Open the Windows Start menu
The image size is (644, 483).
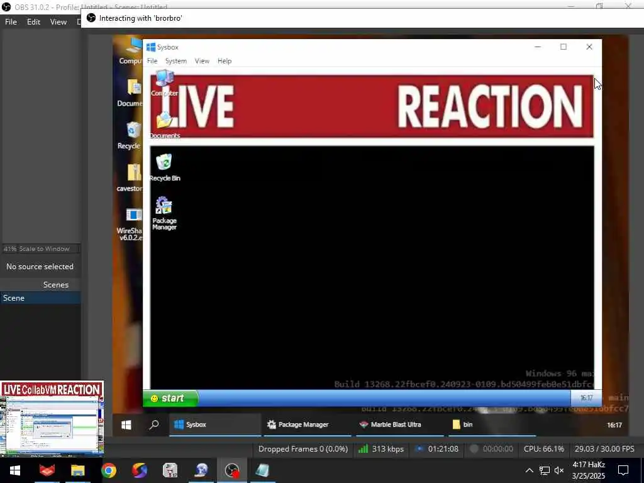[15, 470]
